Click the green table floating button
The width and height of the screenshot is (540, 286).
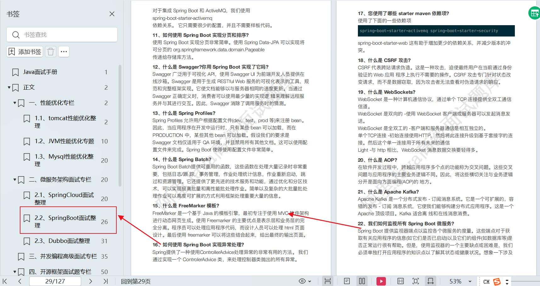(x=534, y=13)
